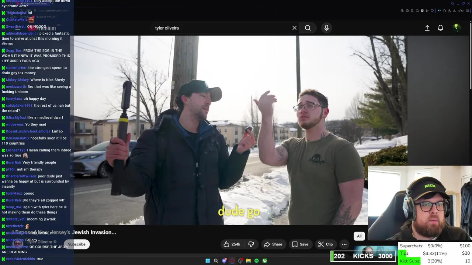The width and height of the screenshot is (472, 265).
Task: Click chat message 'Very friendly people'
Action: (x=39, y=162)
